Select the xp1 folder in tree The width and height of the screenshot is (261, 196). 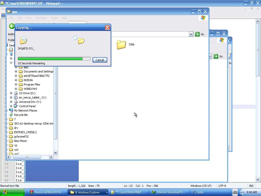coord(16,150)
